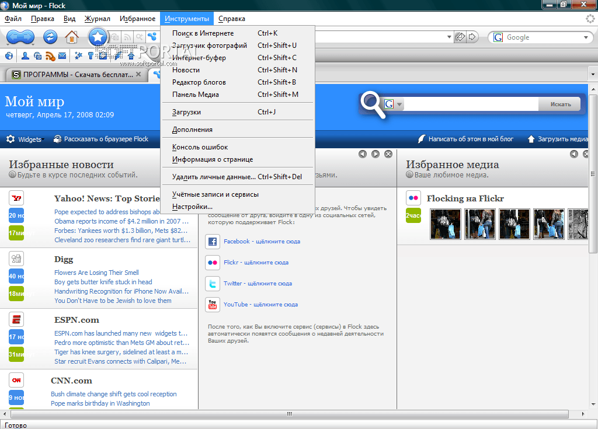Select Поиск в Интернете menu item
Screen dimensions: 598x429
point(238,33)
